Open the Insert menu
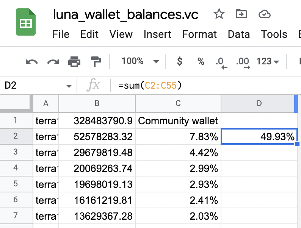 click(157, 34)
